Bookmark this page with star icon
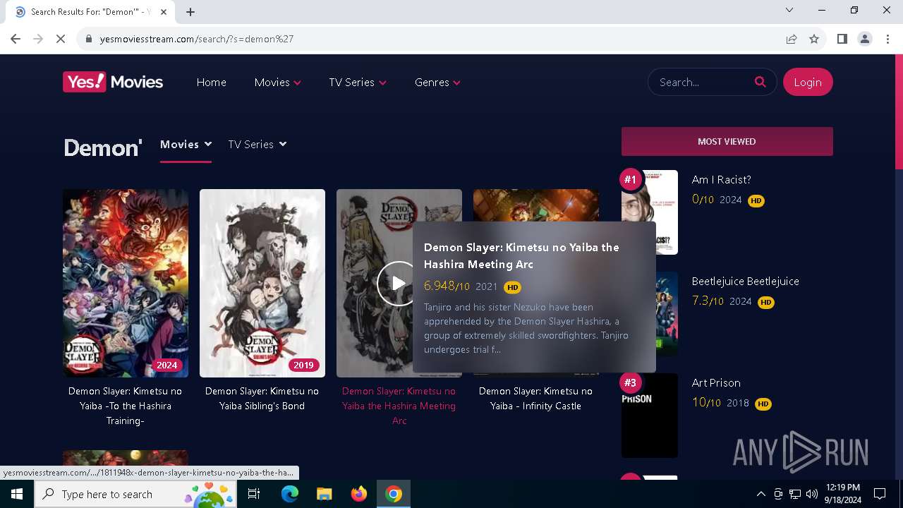Screen dimensions: 903x508 click(x=814, y=39)
